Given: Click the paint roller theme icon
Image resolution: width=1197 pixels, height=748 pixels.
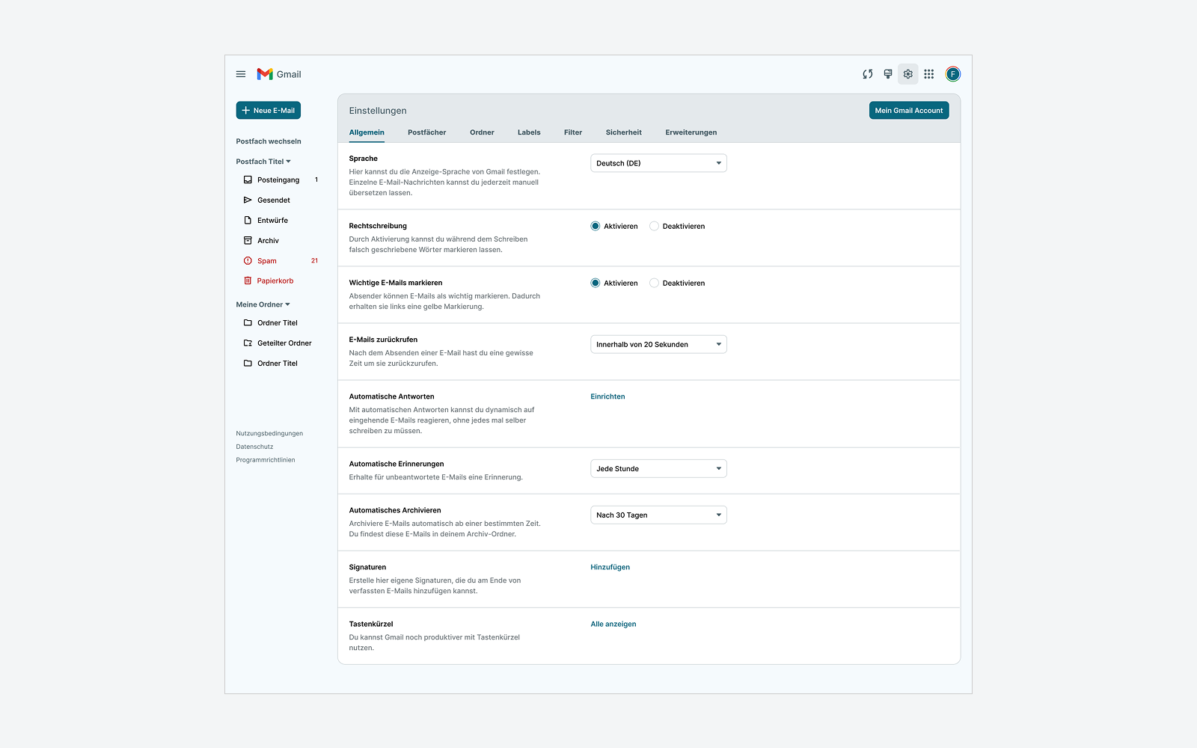Looking at the screenshot, I should pos(888,74).
